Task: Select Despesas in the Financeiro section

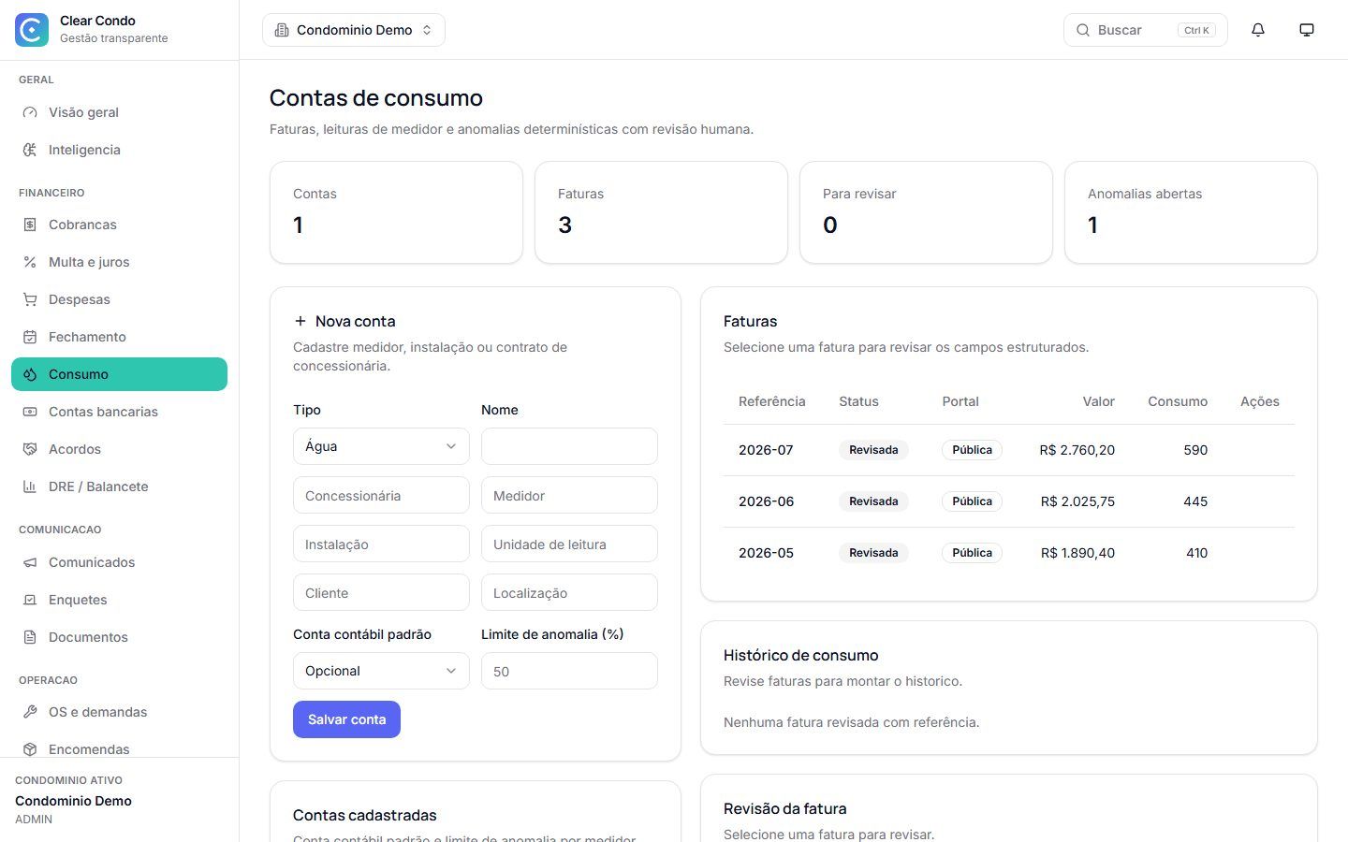Action: pyautogui.click(x=119, y=299)
